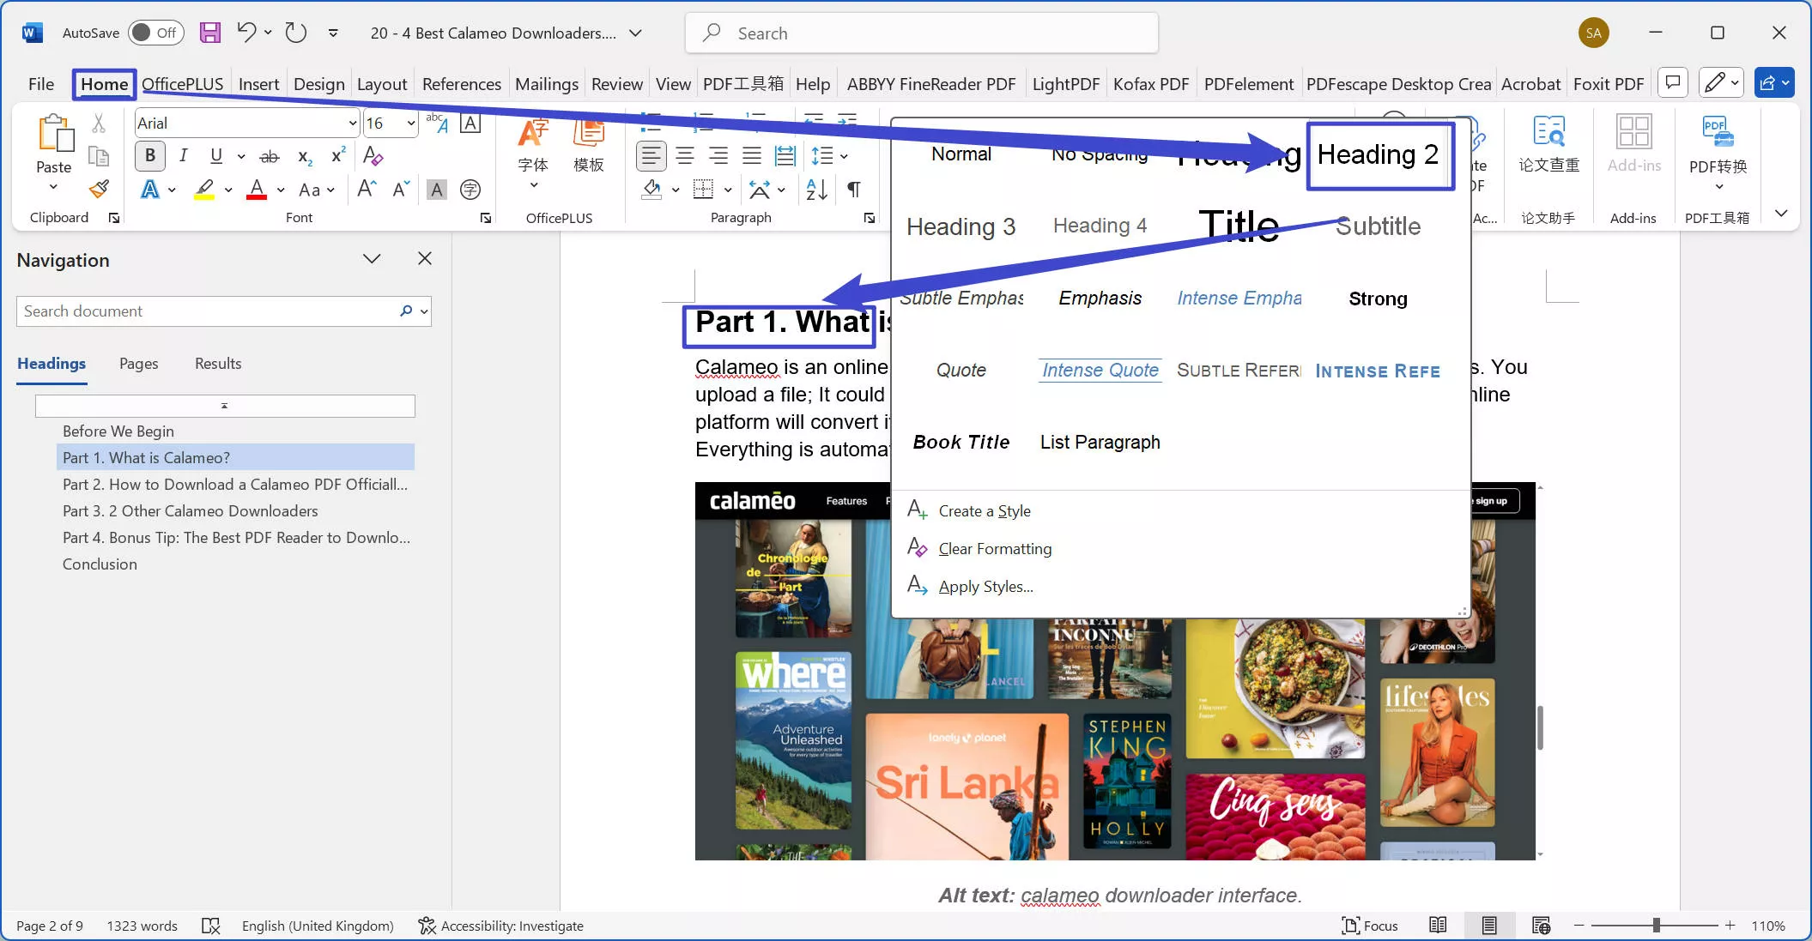Apply strikethrough formatting icon
The image size is (1812, 941).
click(270, 156)
